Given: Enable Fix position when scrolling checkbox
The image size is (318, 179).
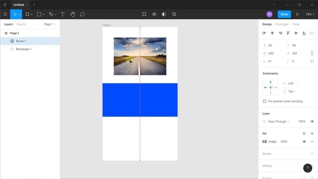Looking at the screenshot, I should [x=264, y=101].
